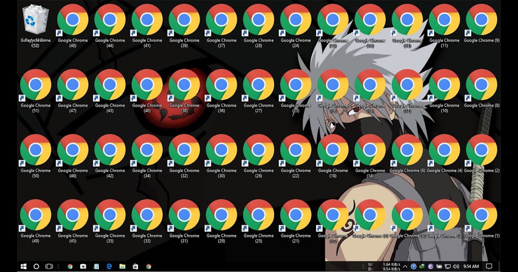Open the Internet Download Manager tray icon

pyautogui.click(x=422, y=266)
